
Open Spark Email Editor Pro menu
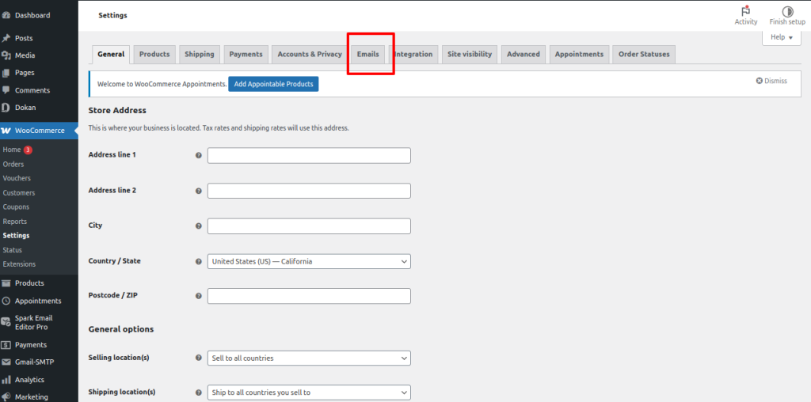click(32, 323)
